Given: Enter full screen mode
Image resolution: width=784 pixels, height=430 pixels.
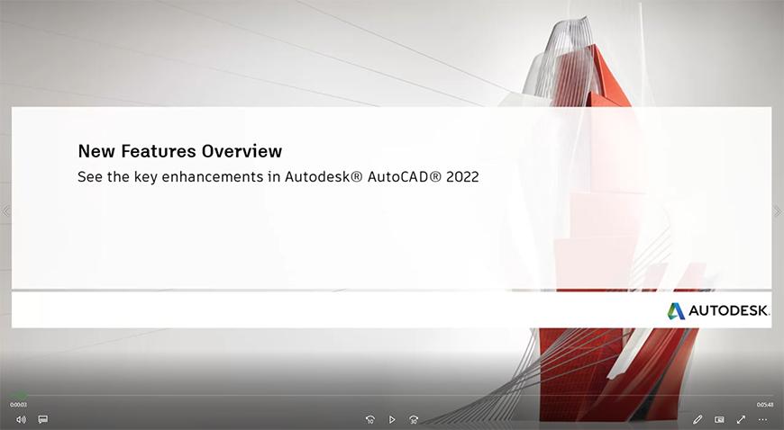Looking at the screenshot, I should click(x=741, y=419).
